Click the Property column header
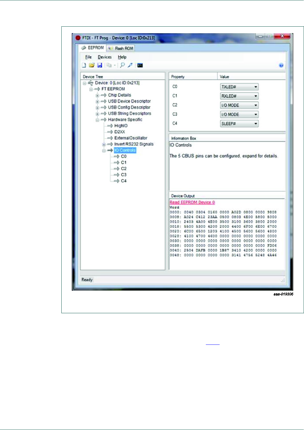 point(193,77)
